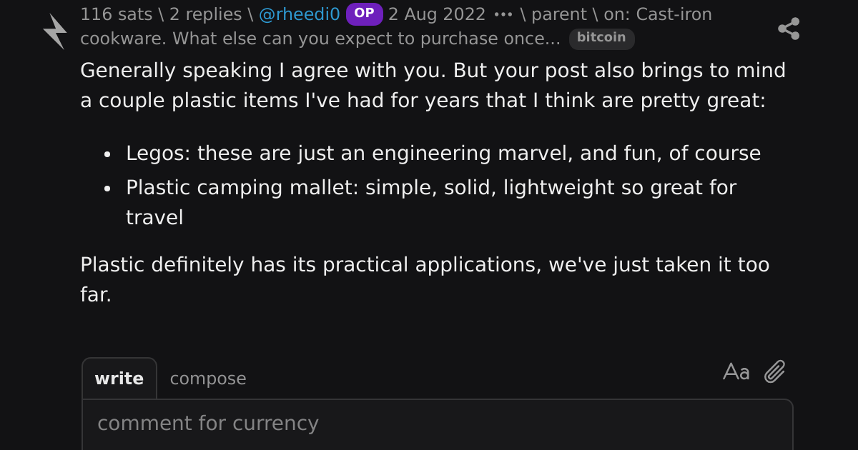Image resolution: width=858 pixels, height=450 pixels.
Task: Click the 'Plastic definitely has its practical' paragraph
Action: (x=425, y=279)
